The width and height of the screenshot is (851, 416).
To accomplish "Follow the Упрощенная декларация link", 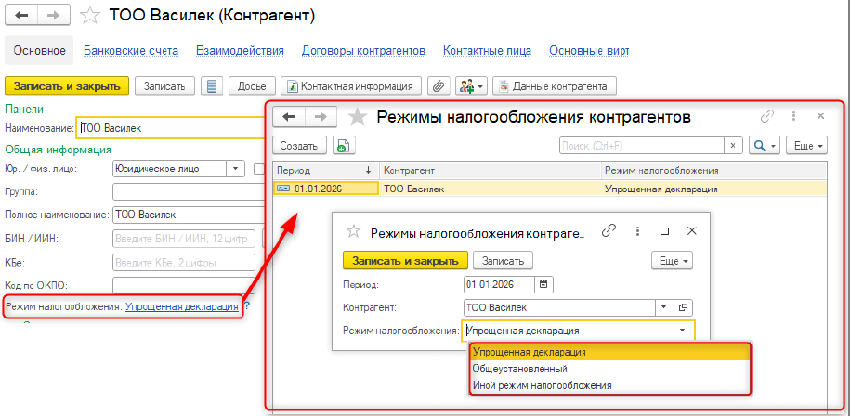I will point(182,306).
